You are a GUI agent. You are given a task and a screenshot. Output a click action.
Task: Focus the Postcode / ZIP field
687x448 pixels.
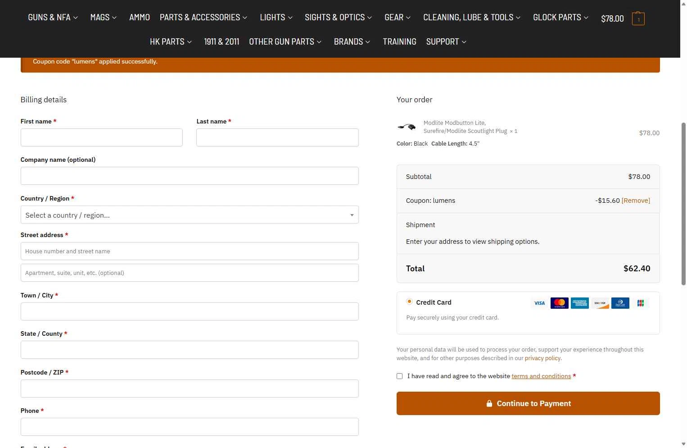coord(190,389)
